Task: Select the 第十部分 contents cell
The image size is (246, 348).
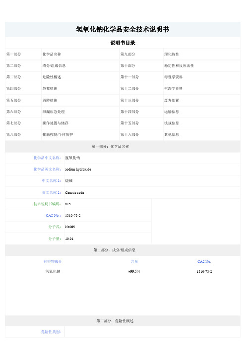Action: tap(127, 66)
